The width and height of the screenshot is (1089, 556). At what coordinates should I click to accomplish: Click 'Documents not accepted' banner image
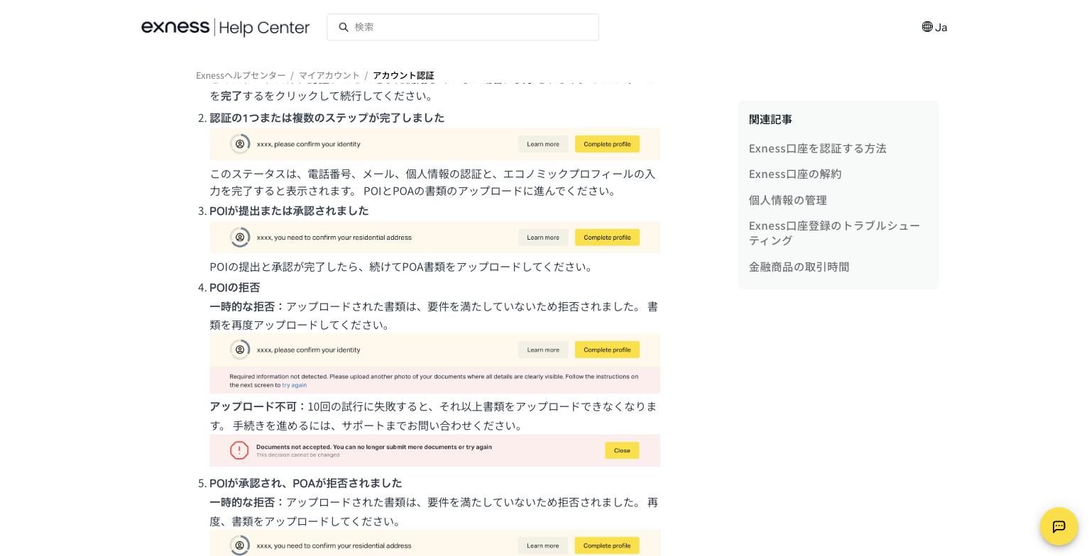coord(434,450)
